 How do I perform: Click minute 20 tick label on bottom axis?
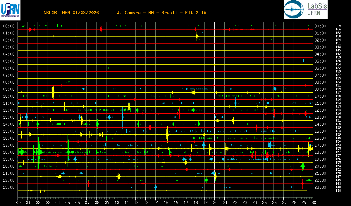[x=215, y=202]
